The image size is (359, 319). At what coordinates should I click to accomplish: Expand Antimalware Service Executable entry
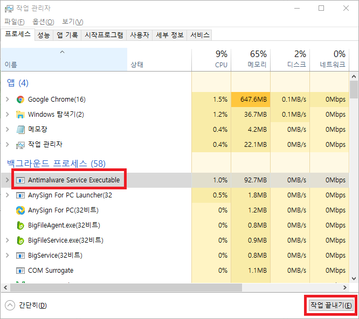tap(8, 180)
